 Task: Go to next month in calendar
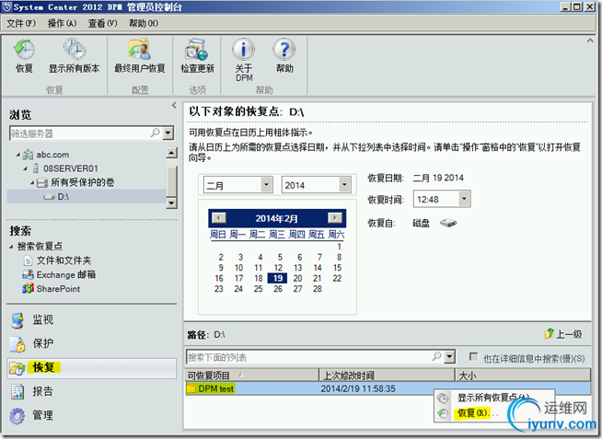(335, 218)
